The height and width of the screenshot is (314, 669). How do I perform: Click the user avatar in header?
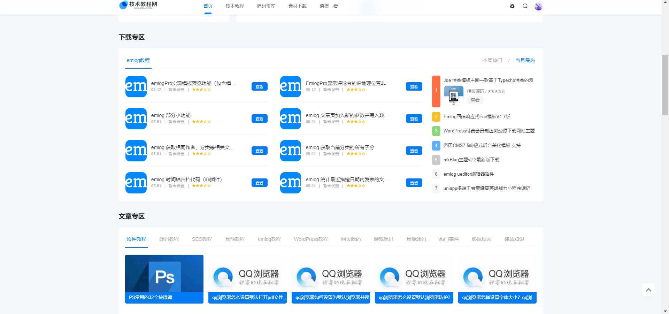(x=538, y=6)
